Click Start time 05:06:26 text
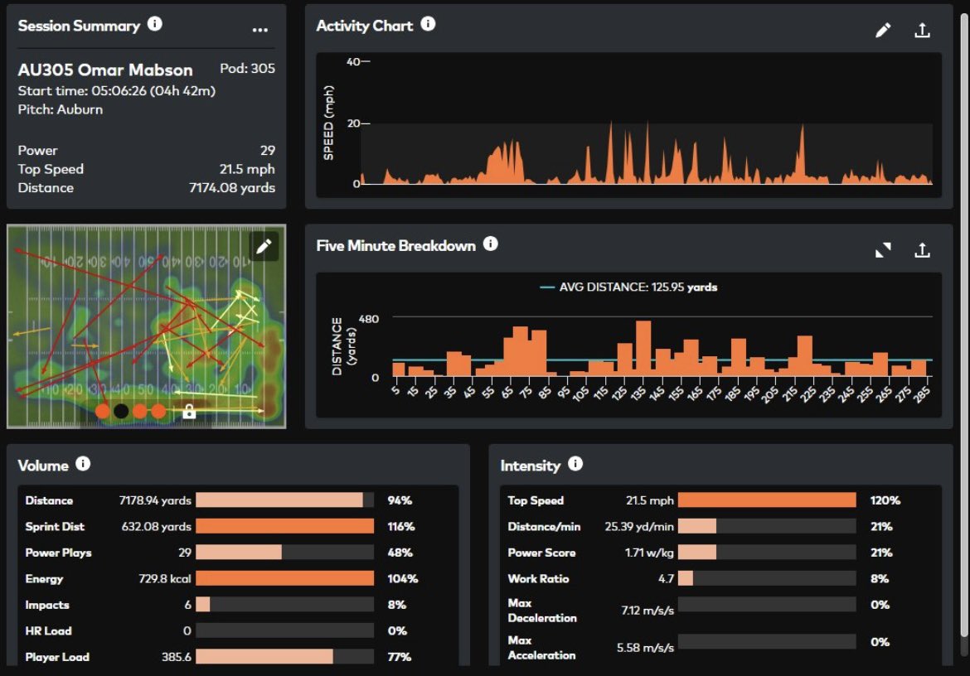This screenshot has width=970, height=676. click(x=116, y=91)
